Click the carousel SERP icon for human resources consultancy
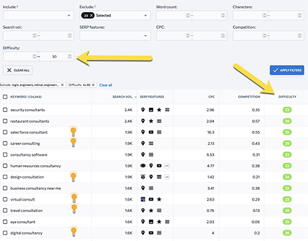 coord(143,166)
